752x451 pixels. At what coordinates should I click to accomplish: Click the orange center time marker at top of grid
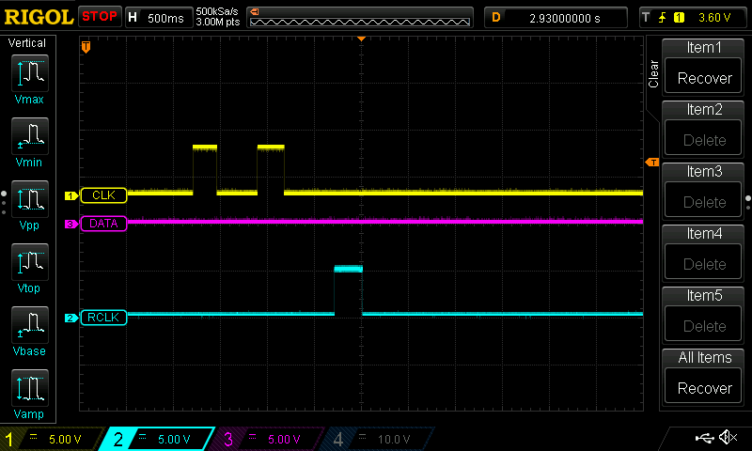[x=362, y=39]
